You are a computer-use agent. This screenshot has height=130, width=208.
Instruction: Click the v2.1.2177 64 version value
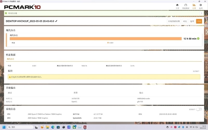[98, 114]
